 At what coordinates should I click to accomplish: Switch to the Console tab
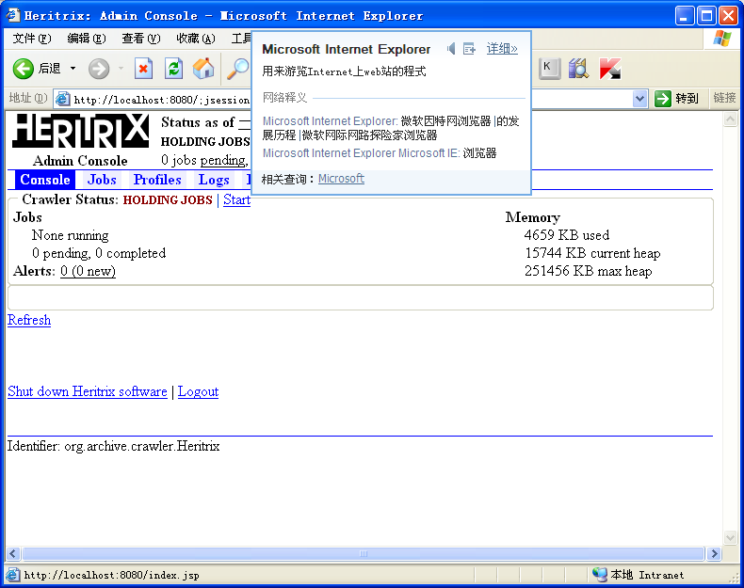click(45, 180)
